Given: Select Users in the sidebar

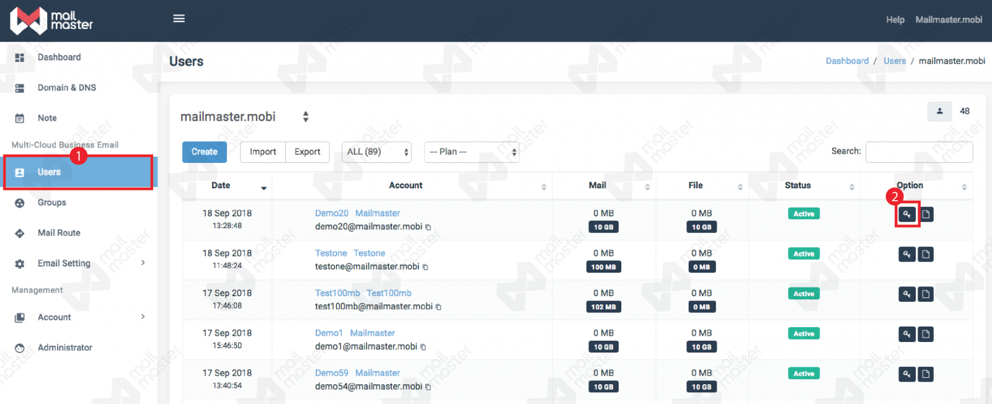Looking at the screenshot, I should (x=78, y=172).
